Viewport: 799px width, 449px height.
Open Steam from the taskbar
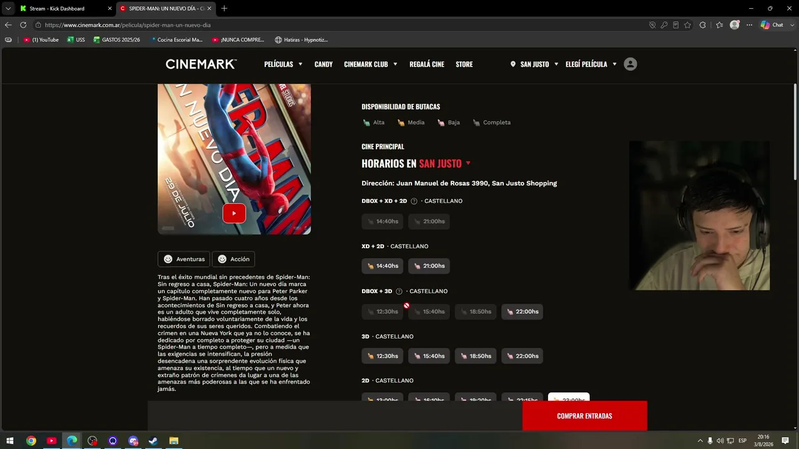(153, 441)
